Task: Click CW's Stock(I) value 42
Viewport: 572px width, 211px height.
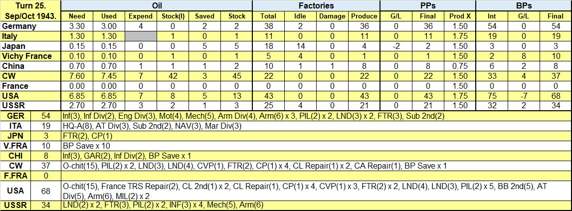Action: (173, 76)
